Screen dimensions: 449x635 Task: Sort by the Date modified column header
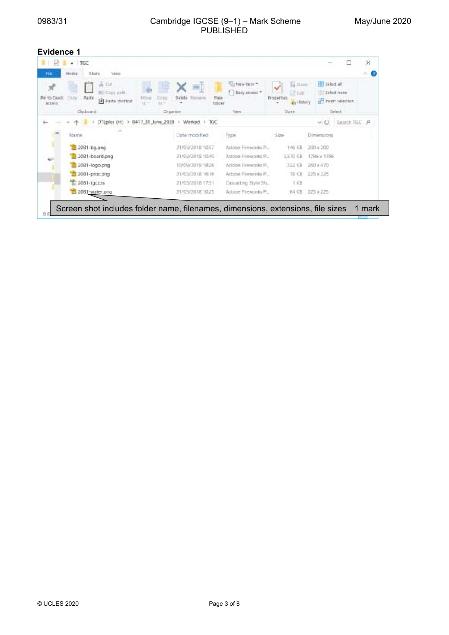click(x=192, y=135)
